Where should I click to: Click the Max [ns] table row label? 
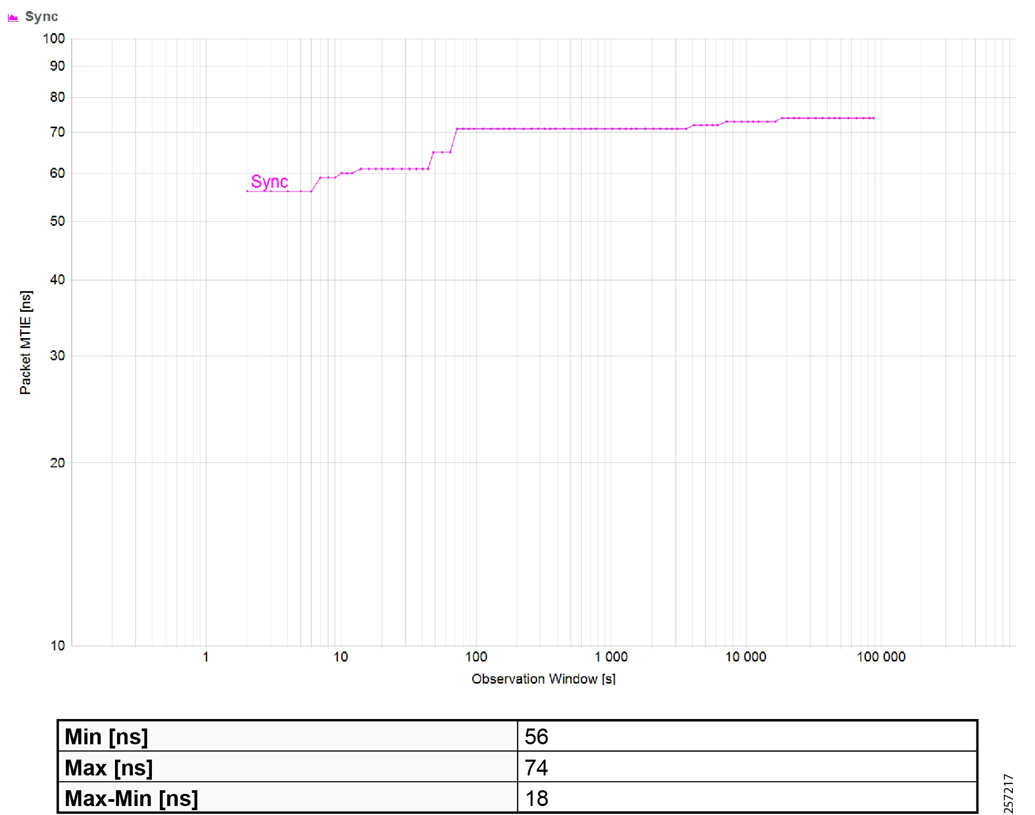pos(109,768)
